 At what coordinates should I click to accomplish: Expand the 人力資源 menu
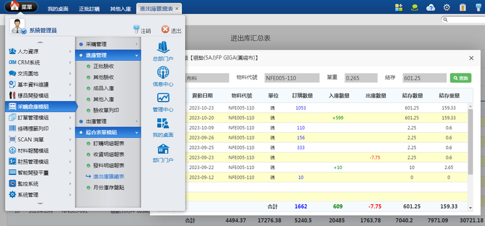[40, 52]
